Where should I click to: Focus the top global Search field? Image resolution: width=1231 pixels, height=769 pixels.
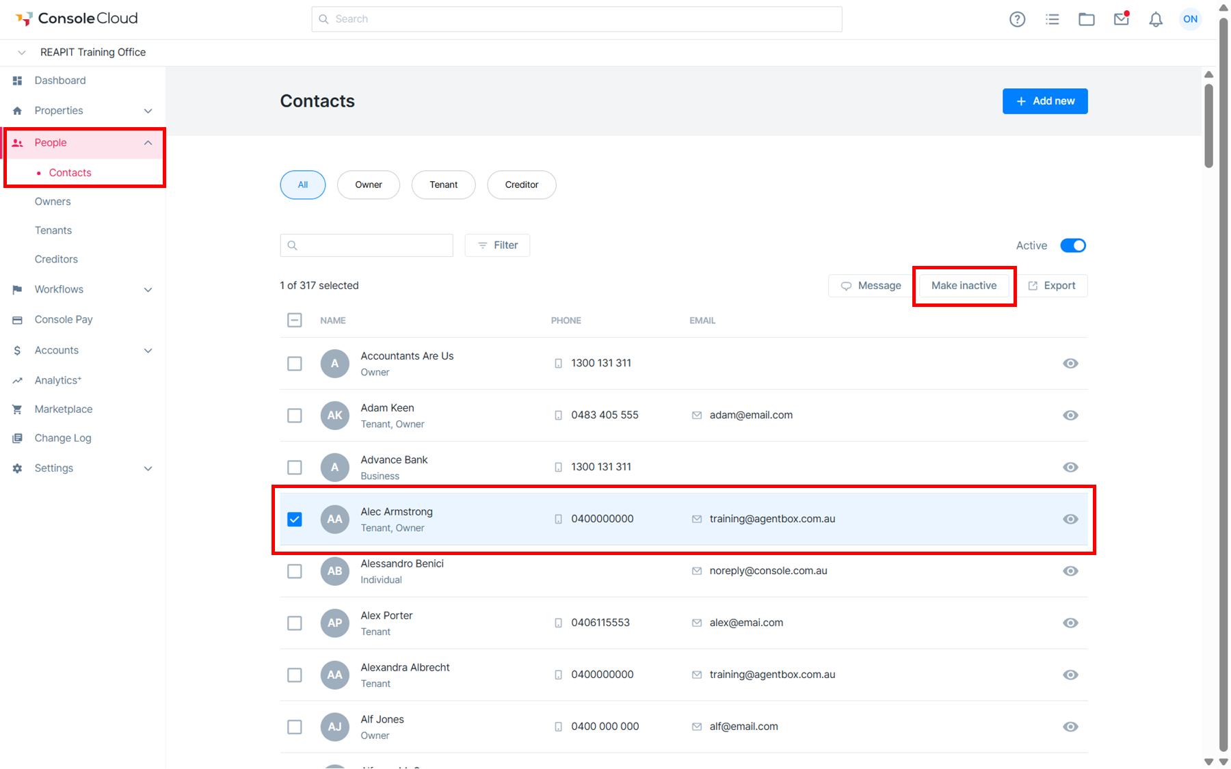pos(577,19)
